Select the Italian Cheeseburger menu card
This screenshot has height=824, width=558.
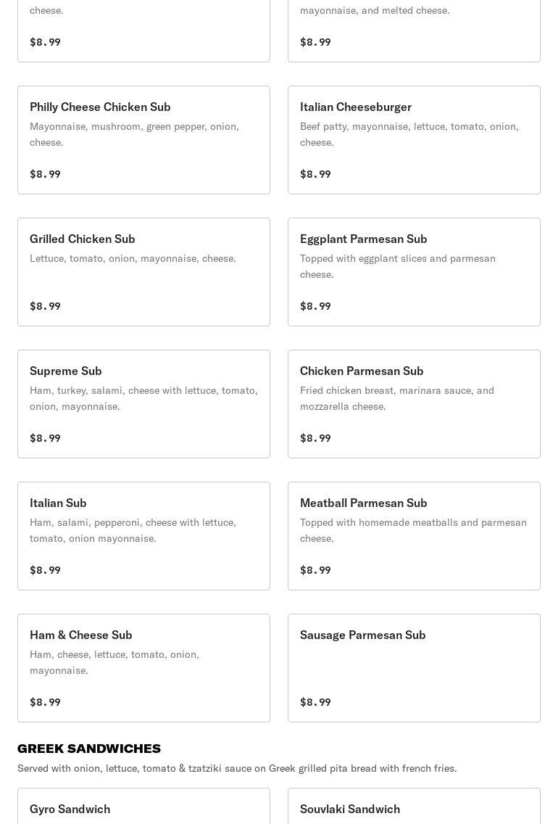tap(414, 140)
